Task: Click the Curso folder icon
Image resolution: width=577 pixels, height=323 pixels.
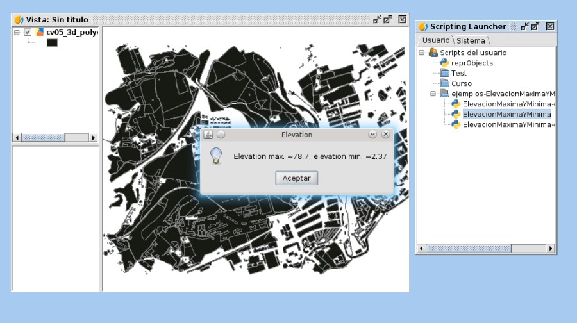Action: [x=444, y=83]
